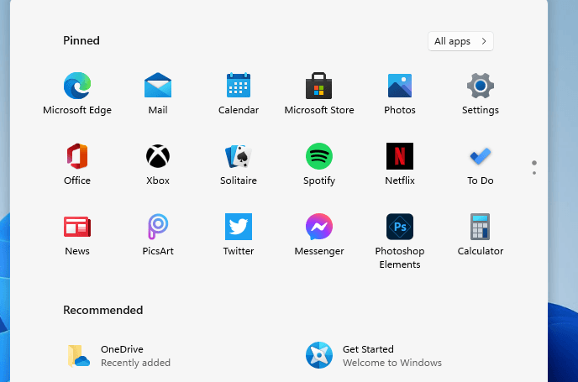This screenshot has height=382, width=578.
Task: Launch the Calculator app
Action: (x=481, y=235)
